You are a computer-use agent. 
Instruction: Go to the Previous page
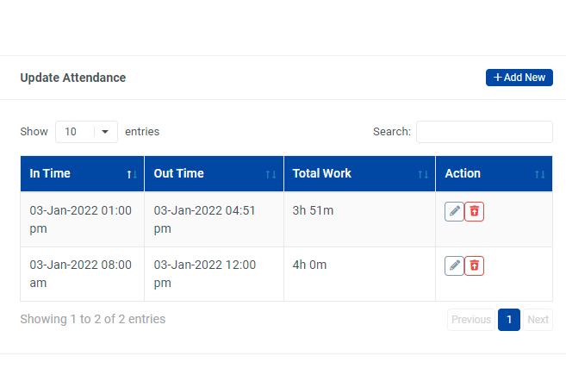coord(471,320)
